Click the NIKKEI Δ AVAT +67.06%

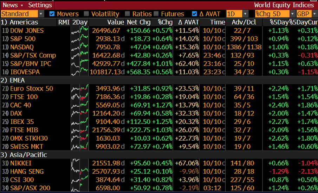click(187, 163)
